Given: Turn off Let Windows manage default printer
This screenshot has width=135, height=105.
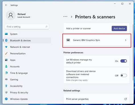Looking at the screenshot, I should coord(124,61).
